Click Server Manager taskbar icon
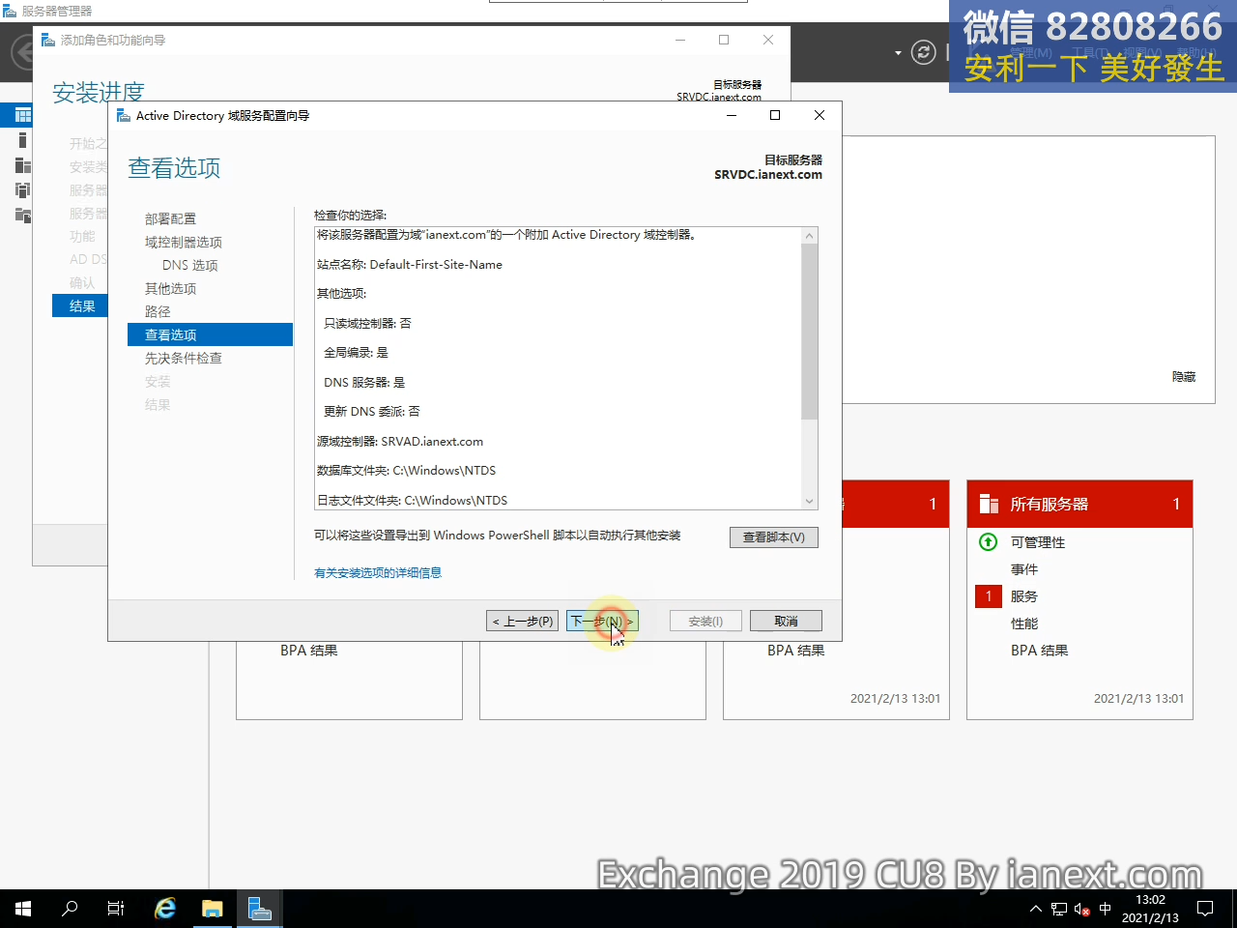1237x928 pixels. pyautogui.click(x=259, y=909)
